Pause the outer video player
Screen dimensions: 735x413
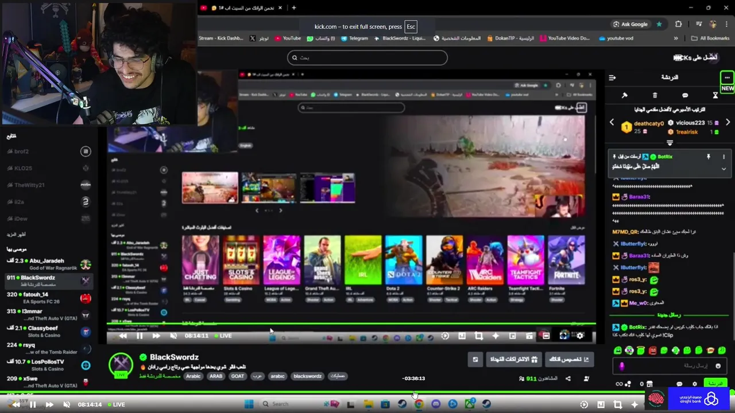point(33,404)
